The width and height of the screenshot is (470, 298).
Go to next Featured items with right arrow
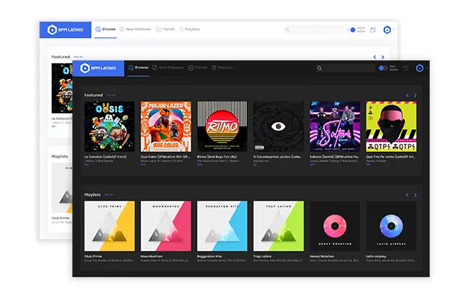tap(416, 95)
